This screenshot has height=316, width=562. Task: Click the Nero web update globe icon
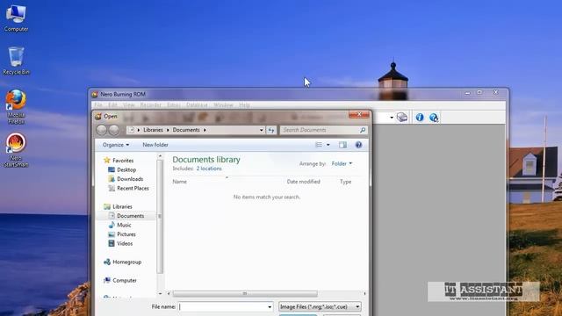click(434, 117)
